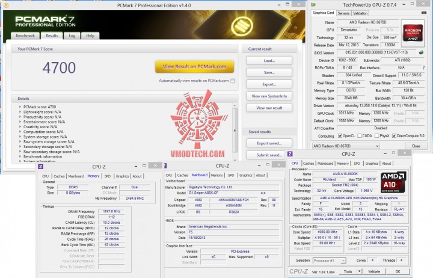The height and width of the screenshot is (278, 433).
Task: Click the Load... button
Action: [x=269, y=61]
